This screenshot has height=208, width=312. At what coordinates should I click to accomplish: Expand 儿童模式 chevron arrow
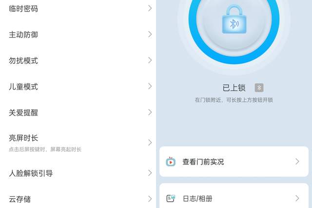150,86
